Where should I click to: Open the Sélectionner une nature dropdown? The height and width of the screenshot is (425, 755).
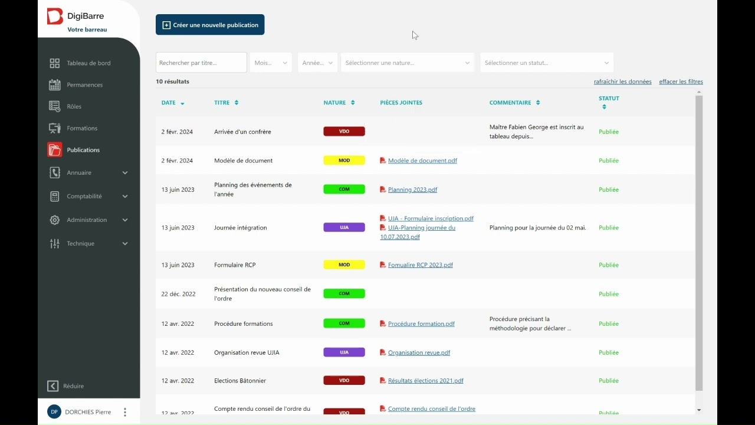coord(408,63)
